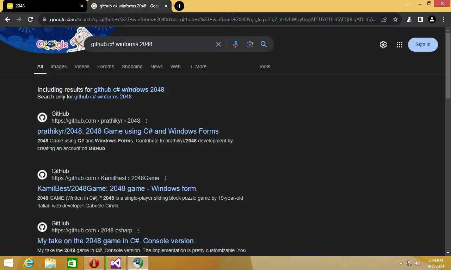Click the Sign in button
The width and height of the screenshot is (451, 270).
coord(423,44)
